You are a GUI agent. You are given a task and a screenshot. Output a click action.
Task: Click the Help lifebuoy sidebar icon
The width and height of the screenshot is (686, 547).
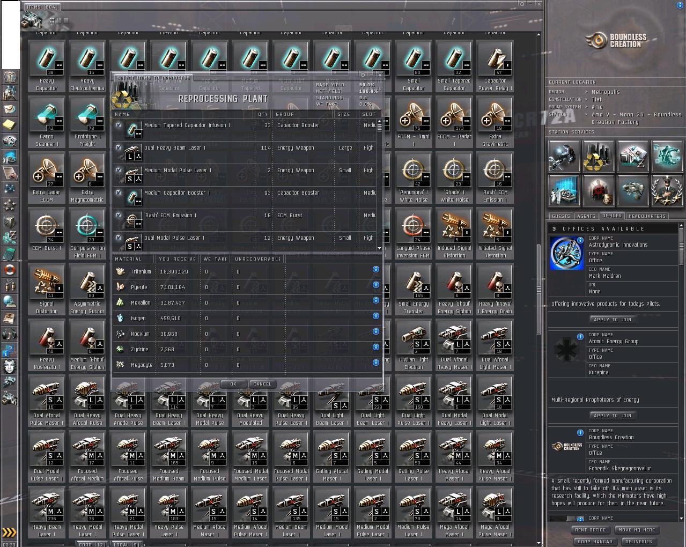(10, 269)
